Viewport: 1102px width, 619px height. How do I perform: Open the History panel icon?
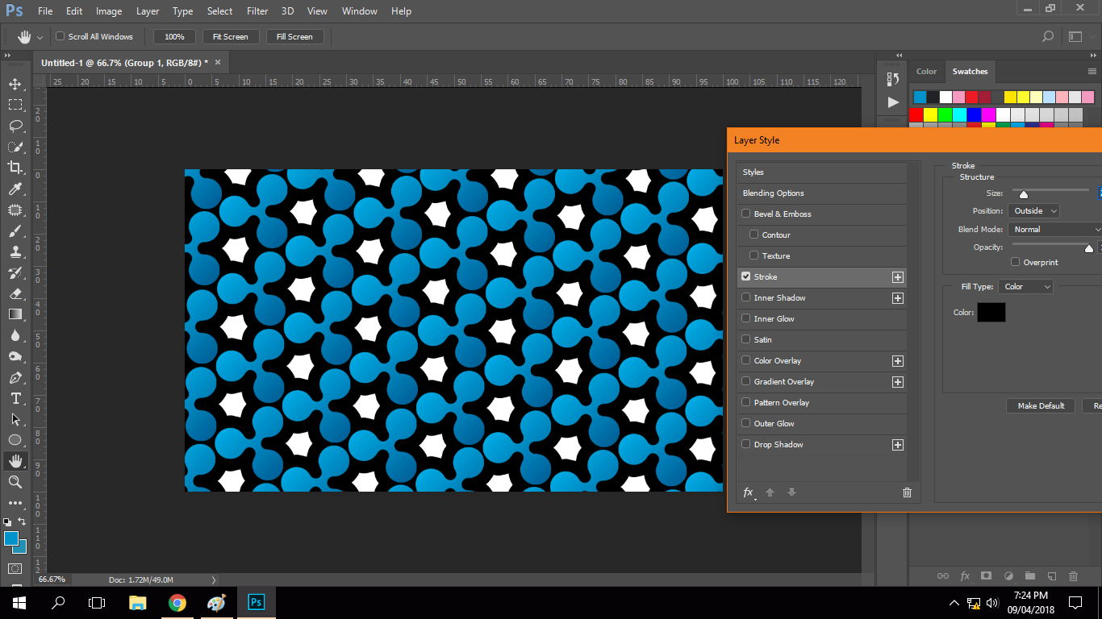[x=893, y=79]
